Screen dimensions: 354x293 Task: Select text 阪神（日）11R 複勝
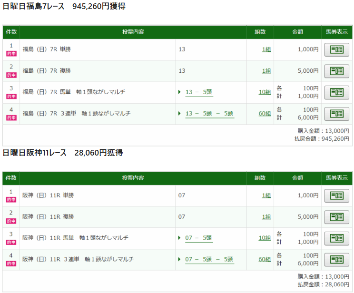tap(48, 217)
